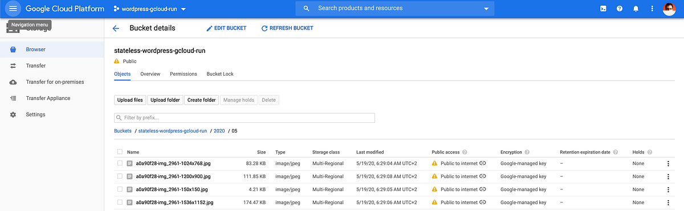Switch to the Permissions tab
684x211 pixels.
[x=184, y=74]
